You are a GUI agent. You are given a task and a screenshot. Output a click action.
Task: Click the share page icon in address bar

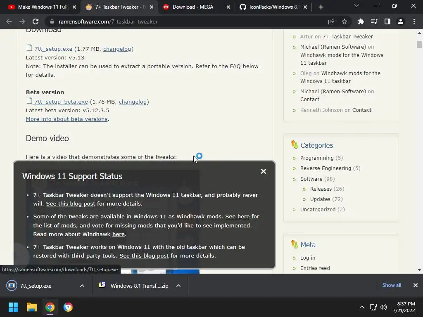[331, 21]
